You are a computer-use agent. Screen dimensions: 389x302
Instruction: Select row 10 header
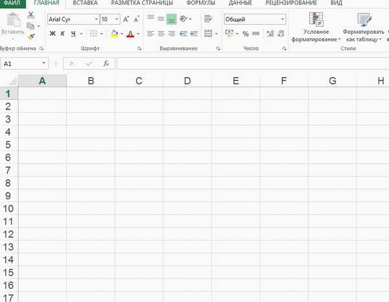tap(8, 209)
